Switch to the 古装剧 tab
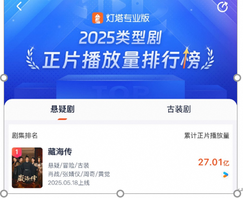Image resolution: width=243 pixels, height=198 pixels. (179, 109)
